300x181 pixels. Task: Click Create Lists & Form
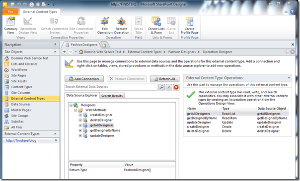tap(156, 25)
